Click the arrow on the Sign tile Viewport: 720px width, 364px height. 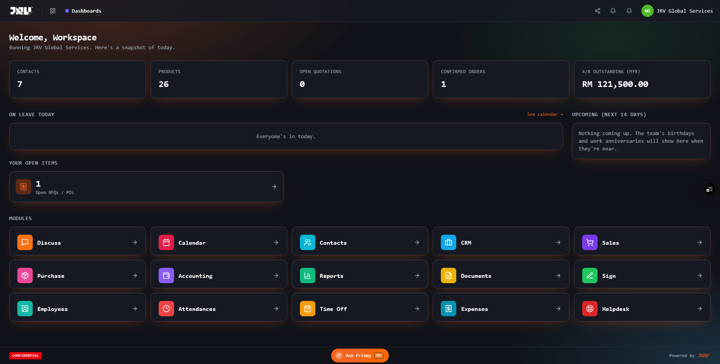(x=700, y=276)
